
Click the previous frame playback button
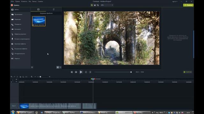click(72, 72)
